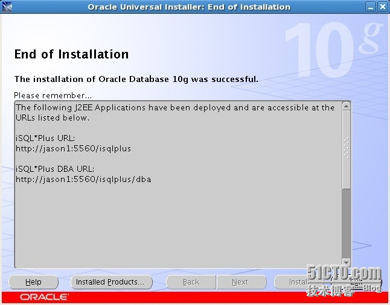The height and width of the screenshot is (305, 390).
Task: Open the window menu icon in title bar
Action: click(x=7, y=7)
